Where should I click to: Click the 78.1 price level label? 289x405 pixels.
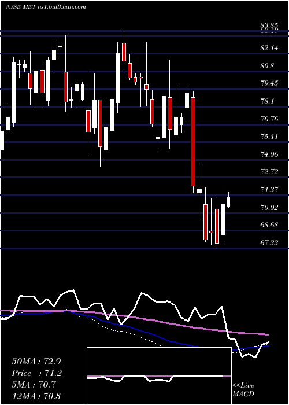(267, 101)
